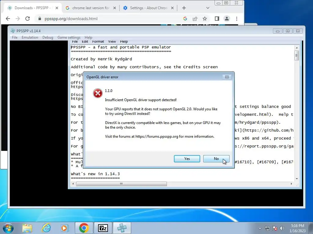This screenshot has width=313, height=234.
Task: Open Windows Media Player from taskbar
Action: (64, 228)
